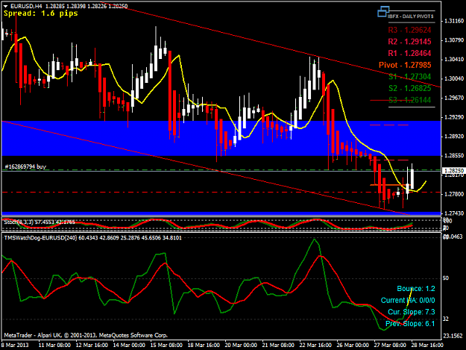This screenshot has width=466, height=350.
Task: Click the EURUSD,H4 chart title text
Action: [26, 6]
